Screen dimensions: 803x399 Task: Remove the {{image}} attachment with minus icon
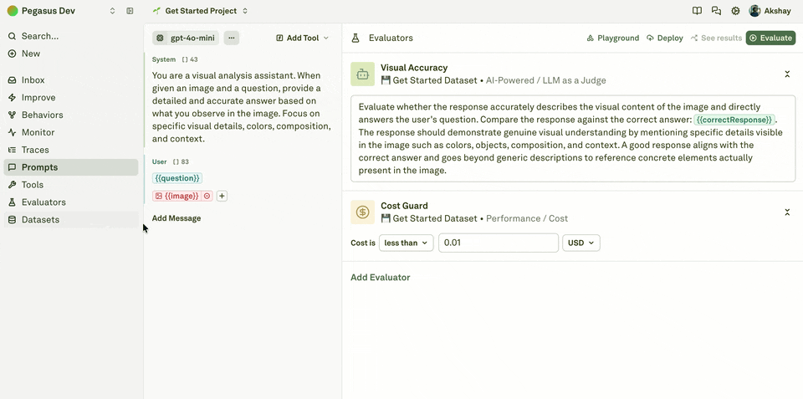pos(207,196)
